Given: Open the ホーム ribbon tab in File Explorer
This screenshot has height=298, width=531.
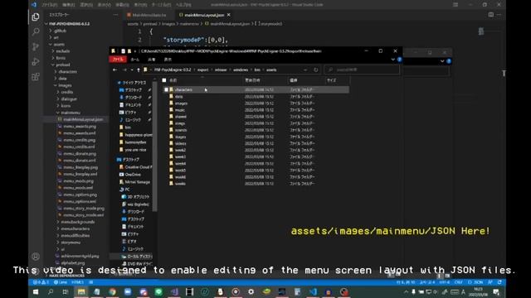Looking at the screenshot, I should click(x=134, y=60).
